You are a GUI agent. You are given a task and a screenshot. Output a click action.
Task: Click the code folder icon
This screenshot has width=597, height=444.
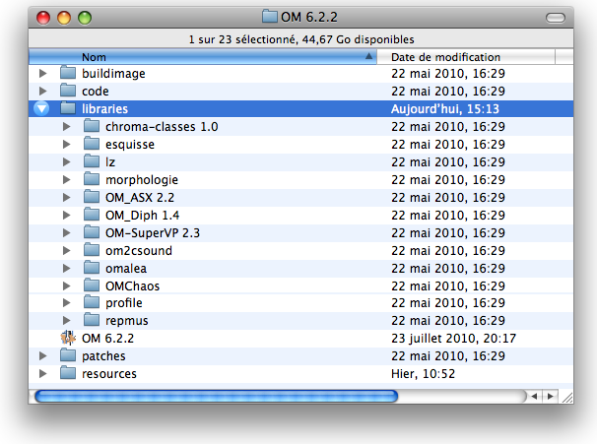coord(68,91)
